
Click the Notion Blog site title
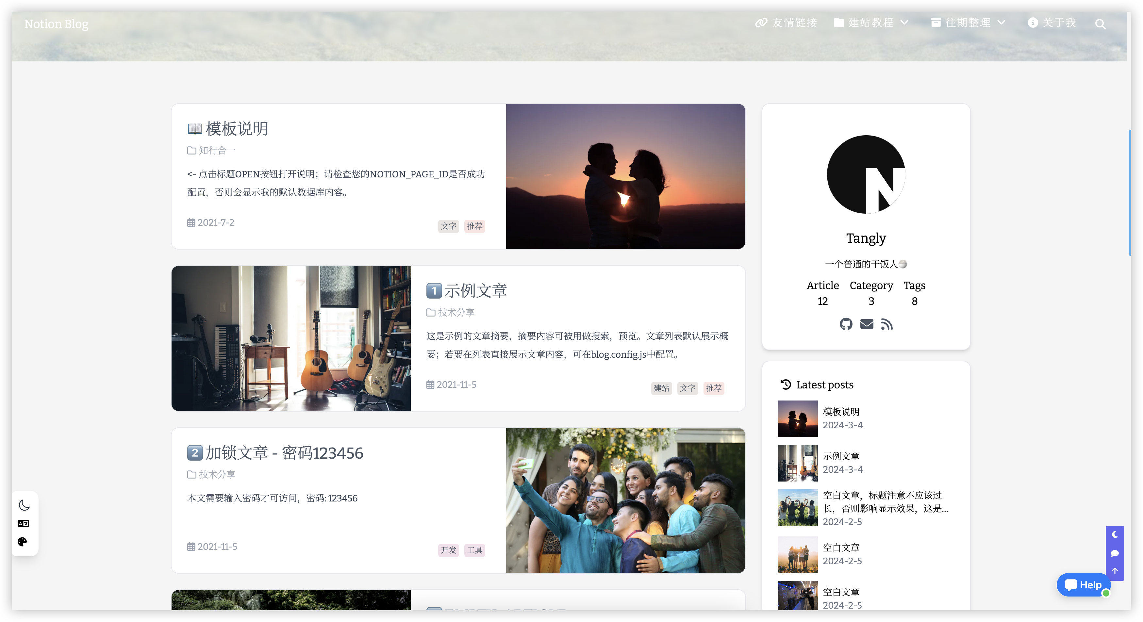[x=56, y=24]
